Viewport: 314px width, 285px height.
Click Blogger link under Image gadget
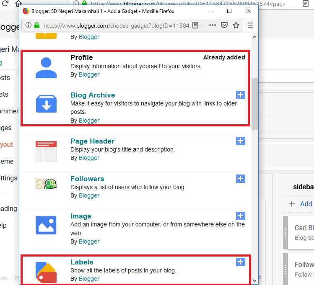89,241
